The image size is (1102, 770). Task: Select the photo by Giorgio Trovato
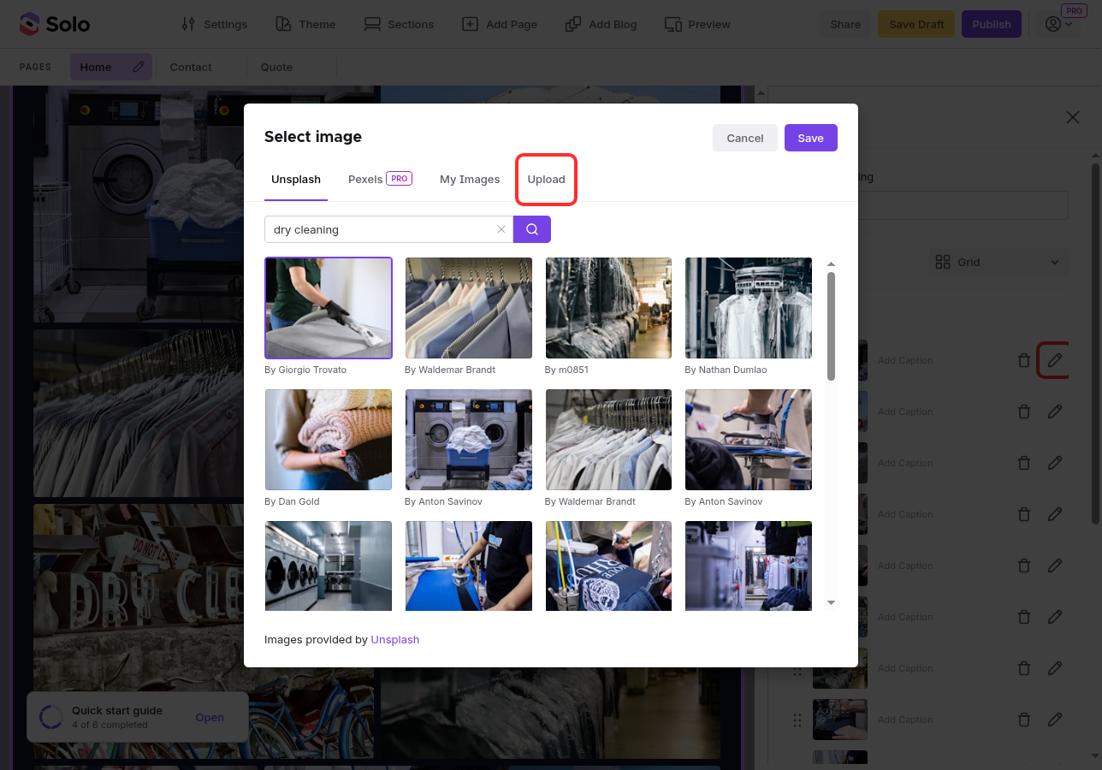(329, 308)
